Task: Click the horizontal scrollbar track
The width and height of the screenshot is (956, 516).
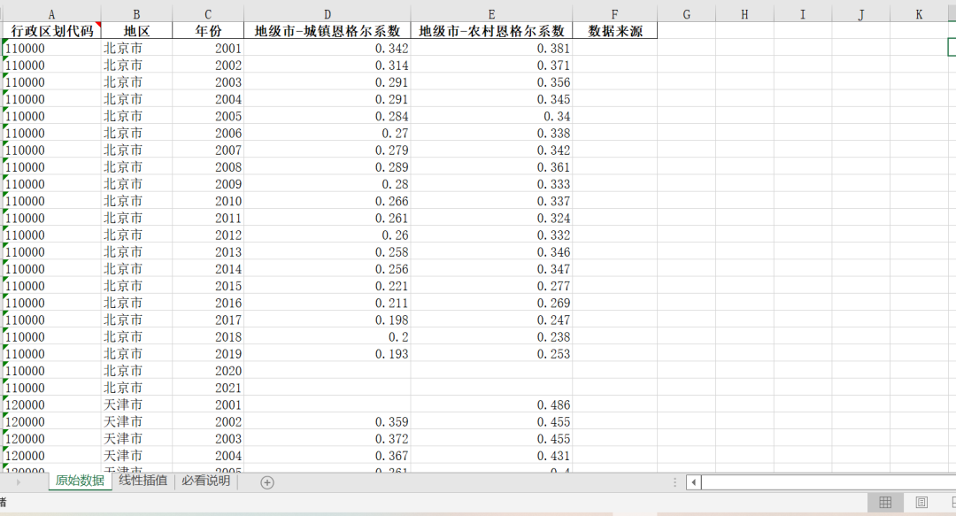Action: [x=828, y=482]
